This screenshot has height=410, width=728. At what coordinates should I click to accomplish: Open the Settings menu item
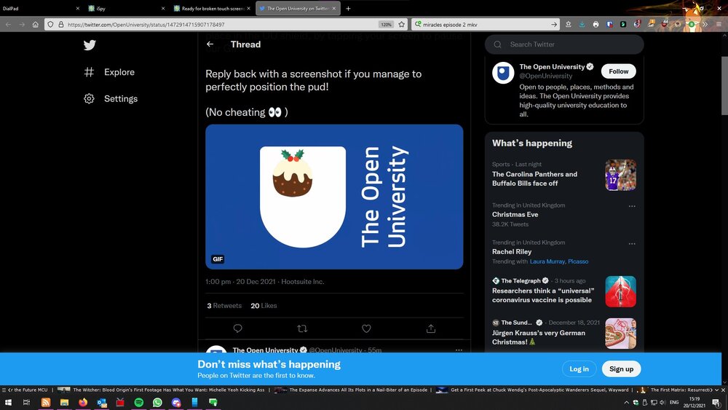click(x=121, y=98)
